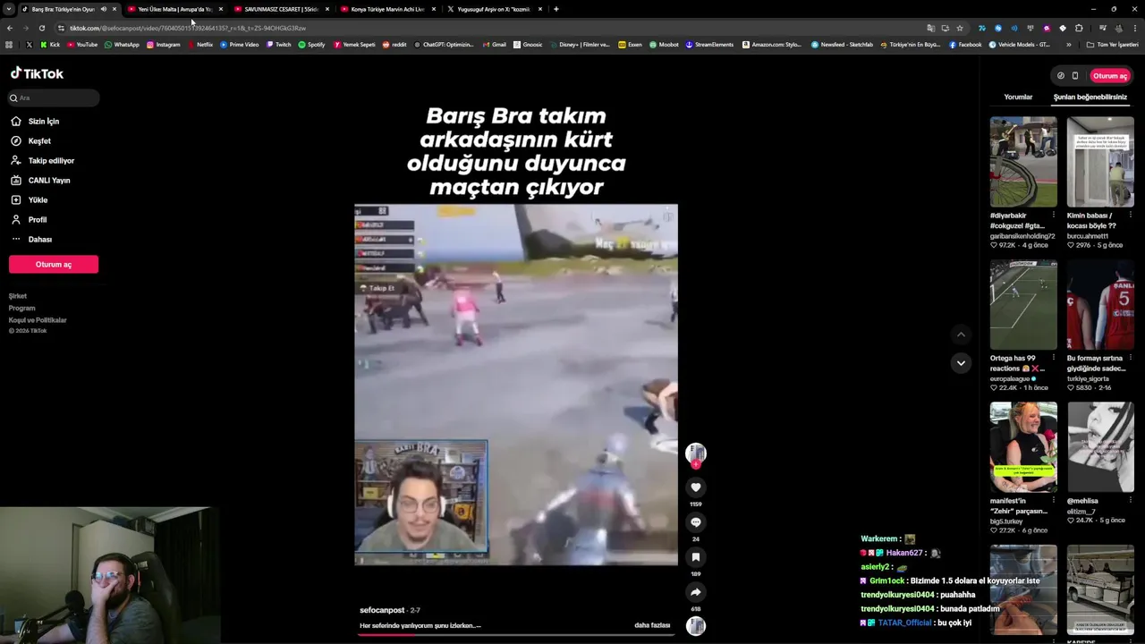Open Yükle in sidebar
1145x644 pixels.
coord(38,199)
